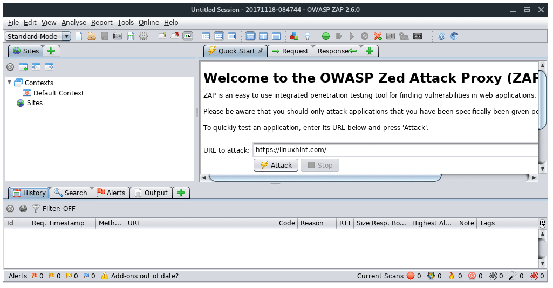
Task: Select the expand Sites tabs layout icon
Action: point(206,36)
